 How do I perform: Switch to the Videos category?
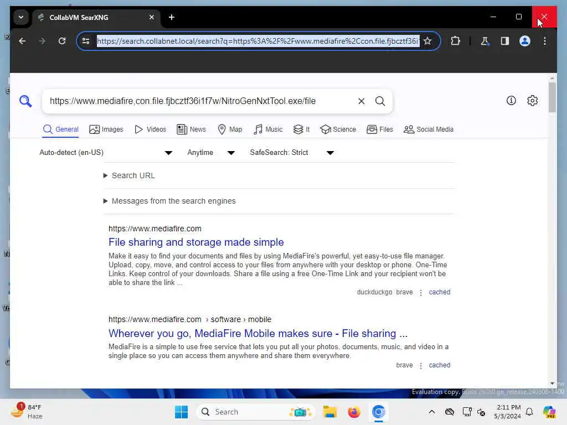click(x=150, y=129)
